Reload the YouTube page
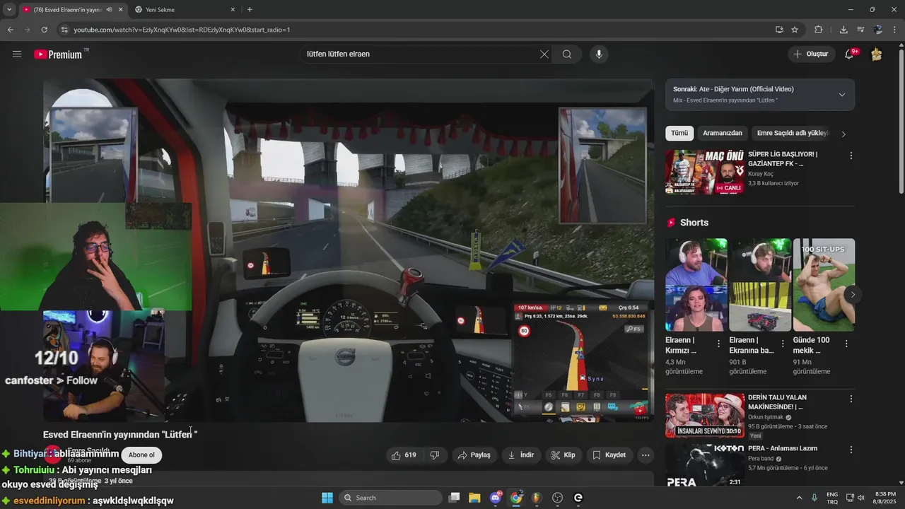Screen dimensions: 905x509 [44, 30]
